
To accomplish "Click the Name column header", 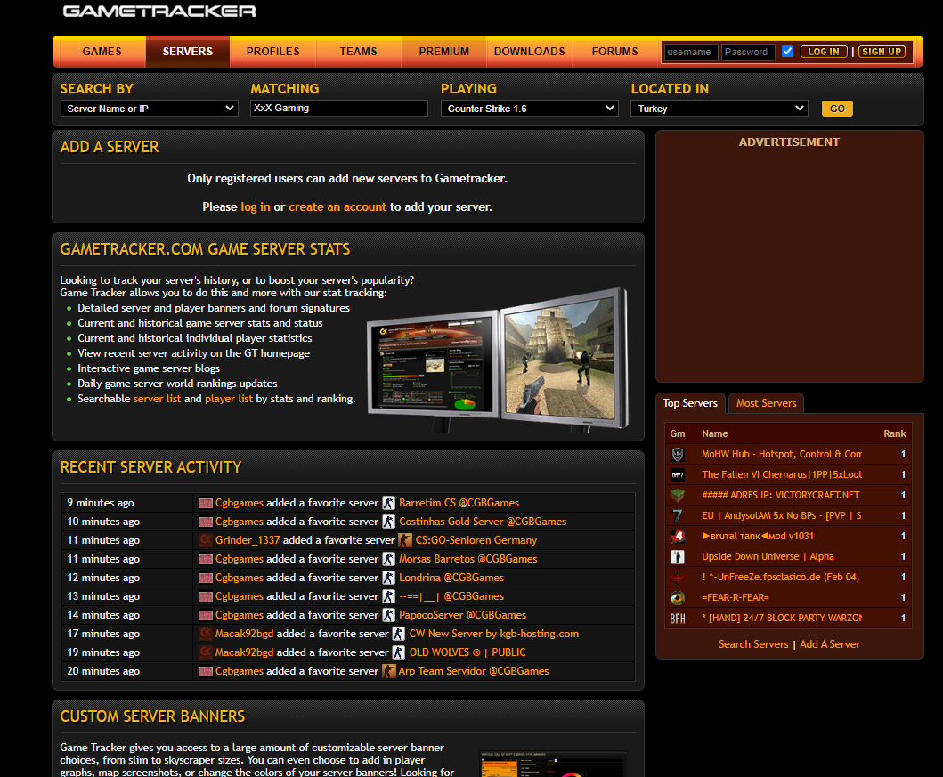I will point(714,433).
